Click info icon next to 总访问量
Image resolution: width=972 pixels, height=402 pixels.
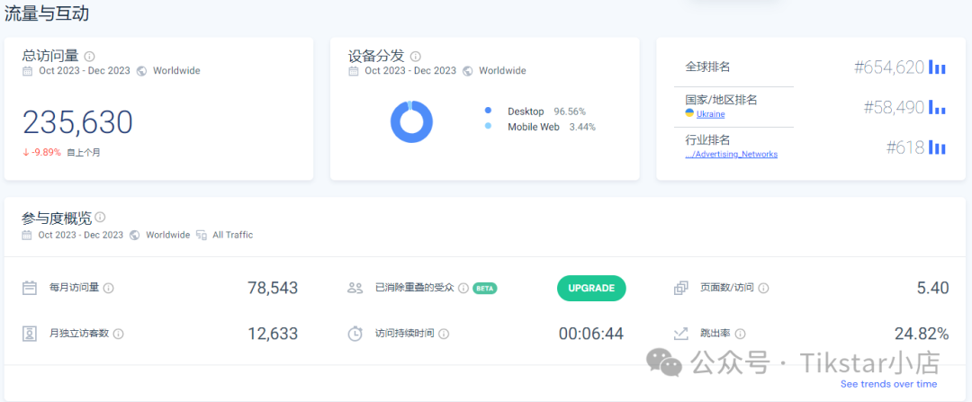[89, 57]
